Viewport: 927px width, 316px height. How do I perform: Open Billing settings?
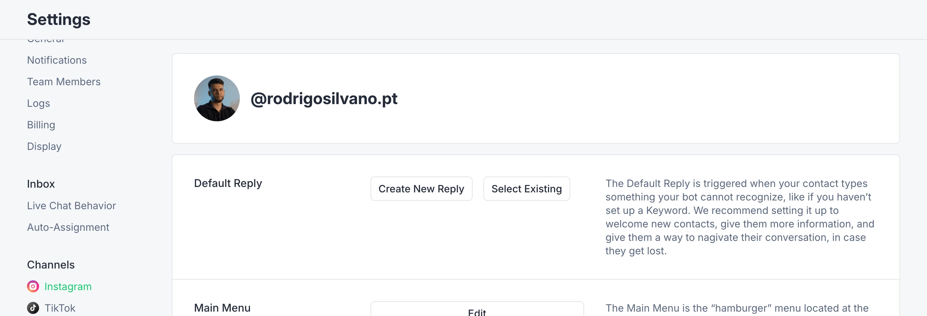click(x=41, y=125)
